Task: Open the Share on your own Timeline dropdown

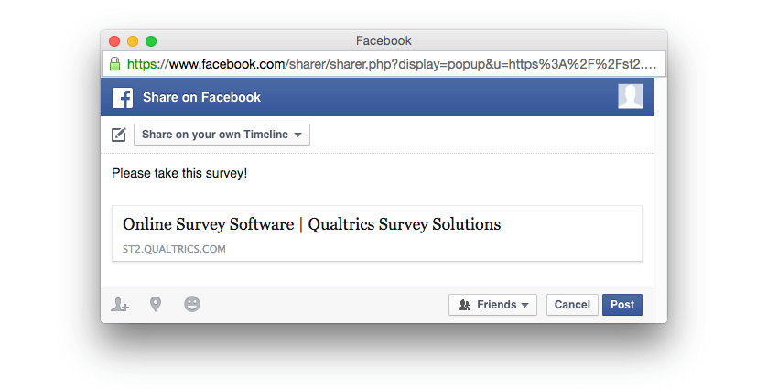Action: click(x=222, y=135)
